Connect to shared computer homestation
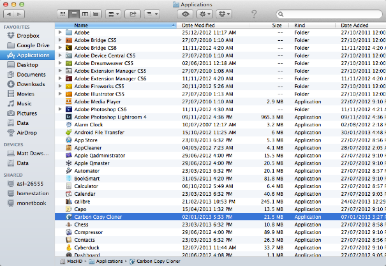The height and width of the screenshot is (266, 386). (x=27, y=193)
